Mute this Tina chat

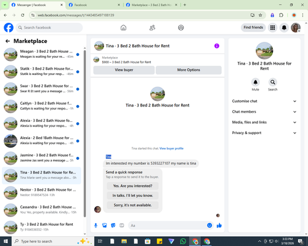click(256, 82)
